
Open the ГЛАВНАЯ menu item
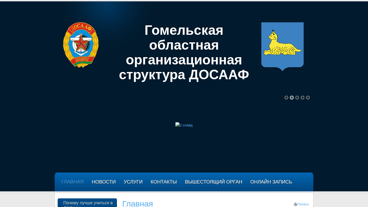[x=72, y=182]
